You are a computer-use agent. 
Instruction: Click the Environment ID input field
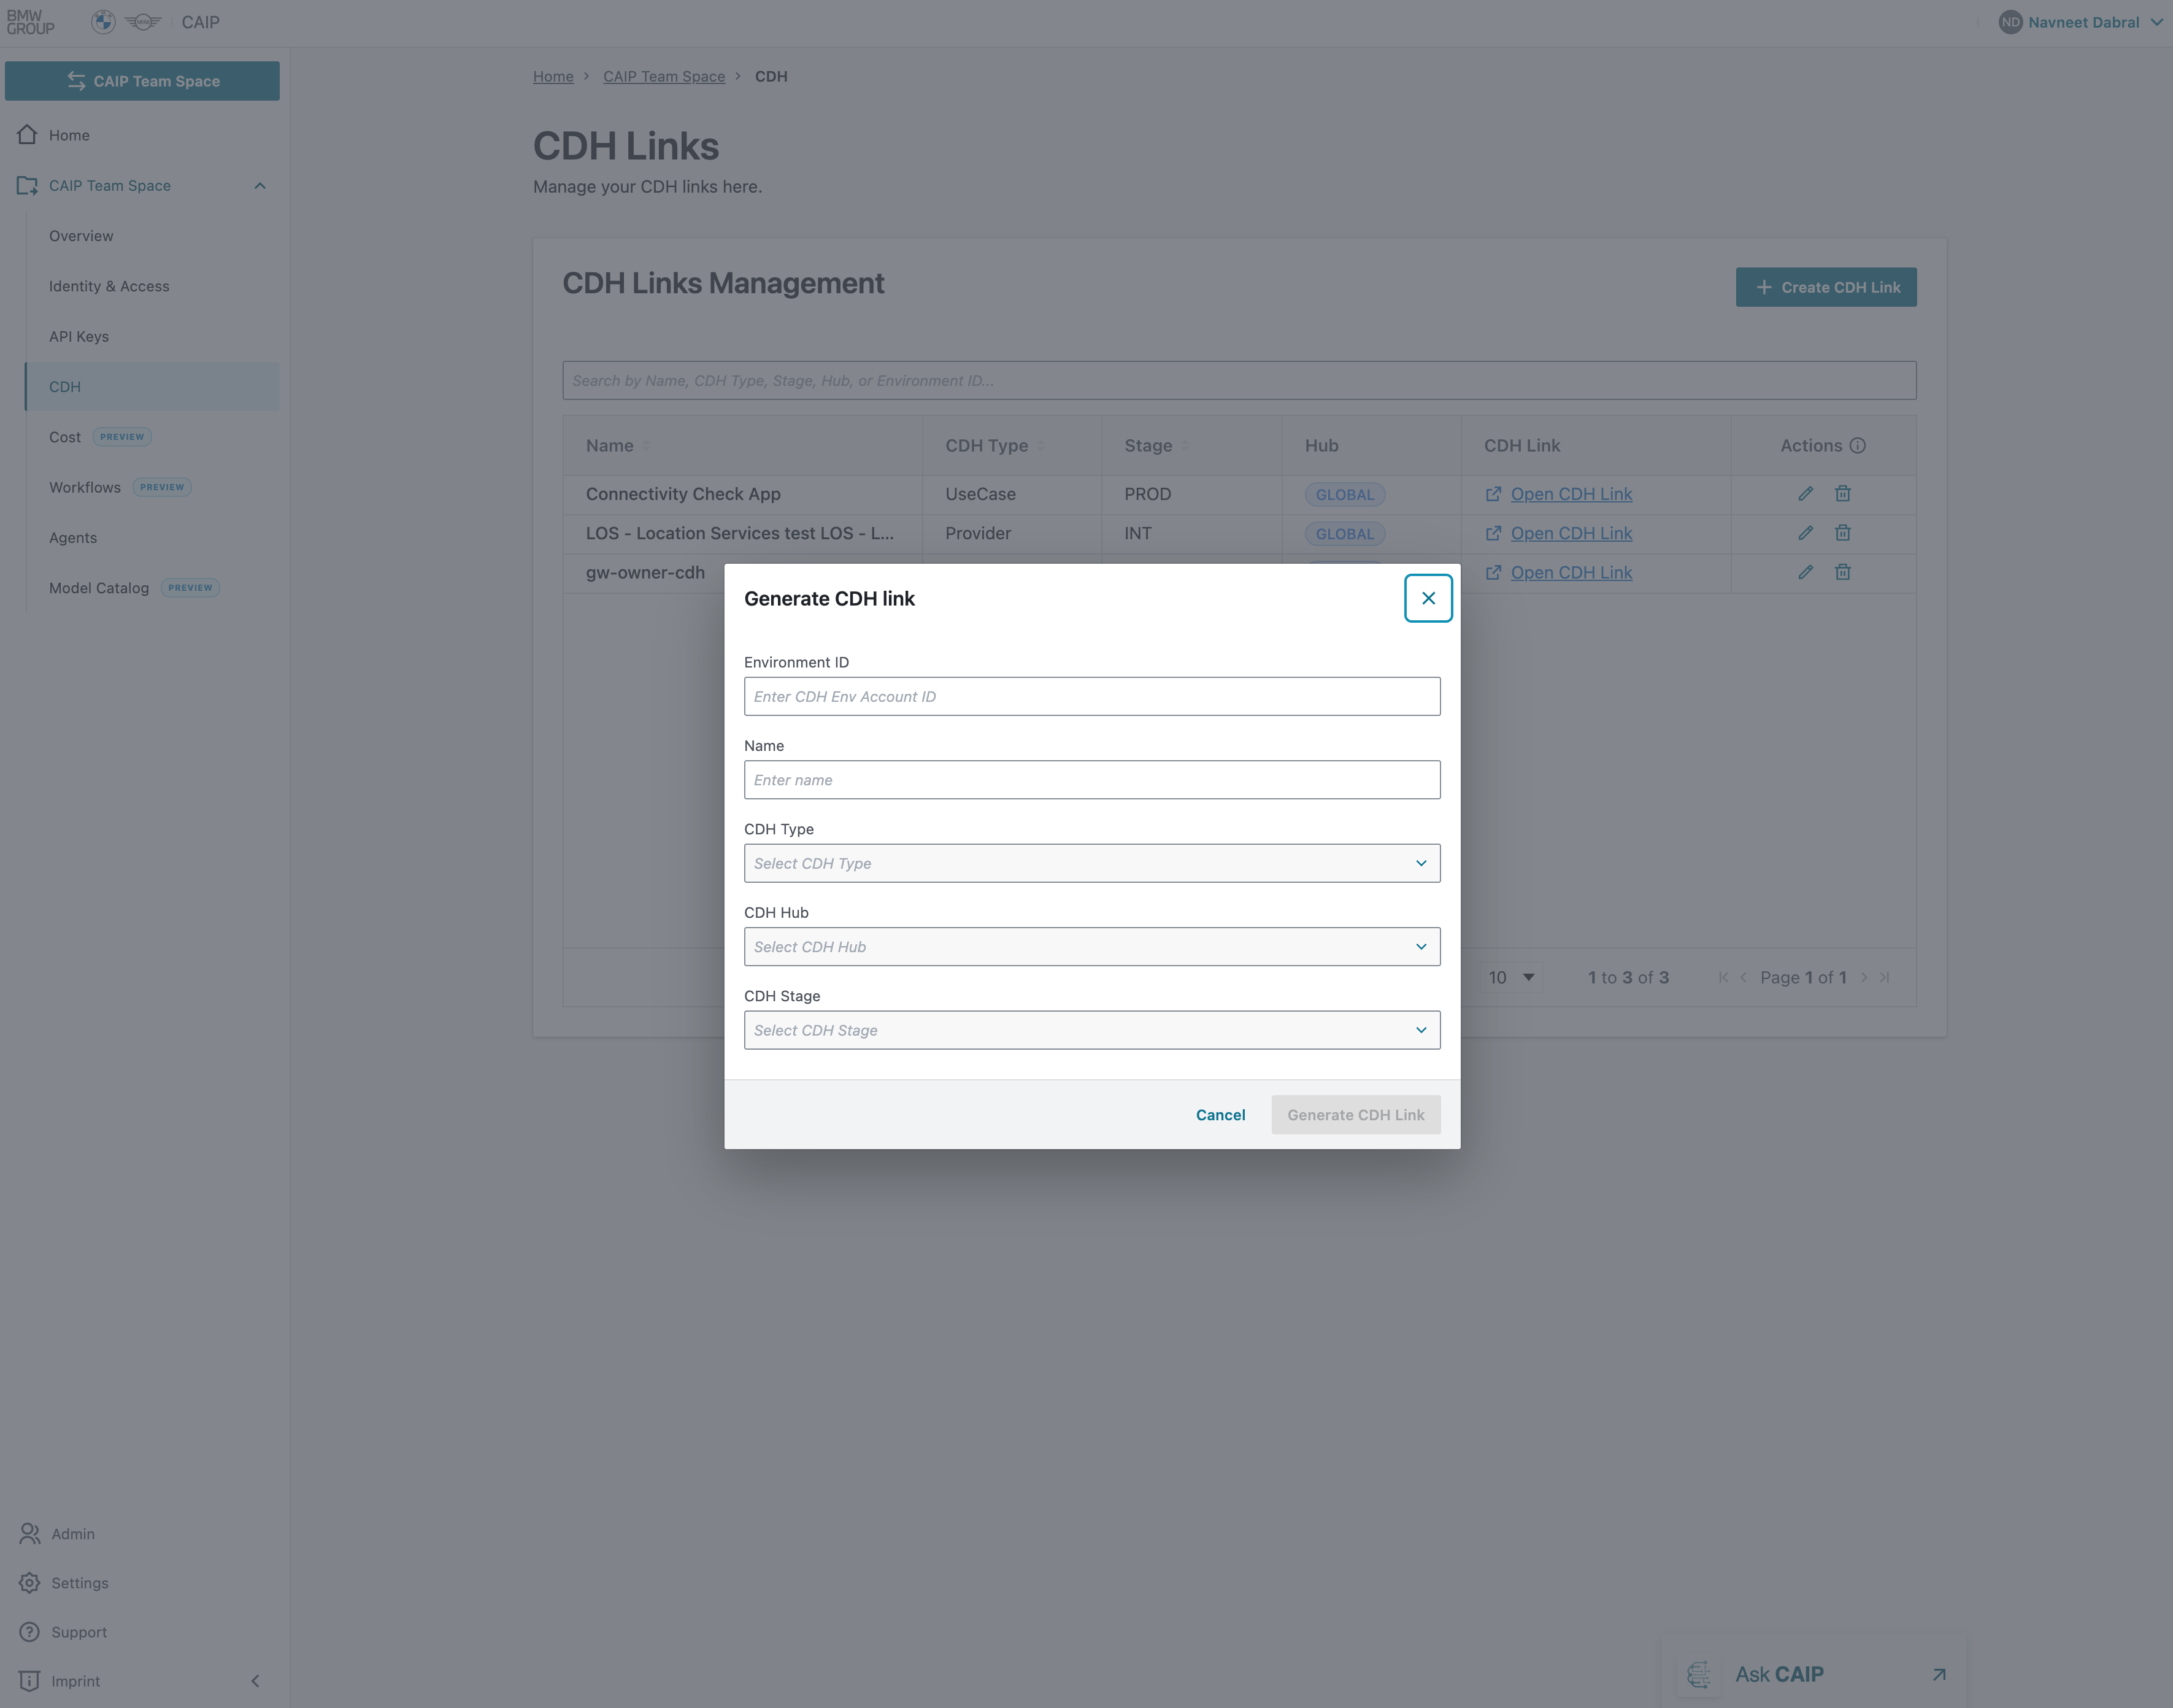point(1092,696)
